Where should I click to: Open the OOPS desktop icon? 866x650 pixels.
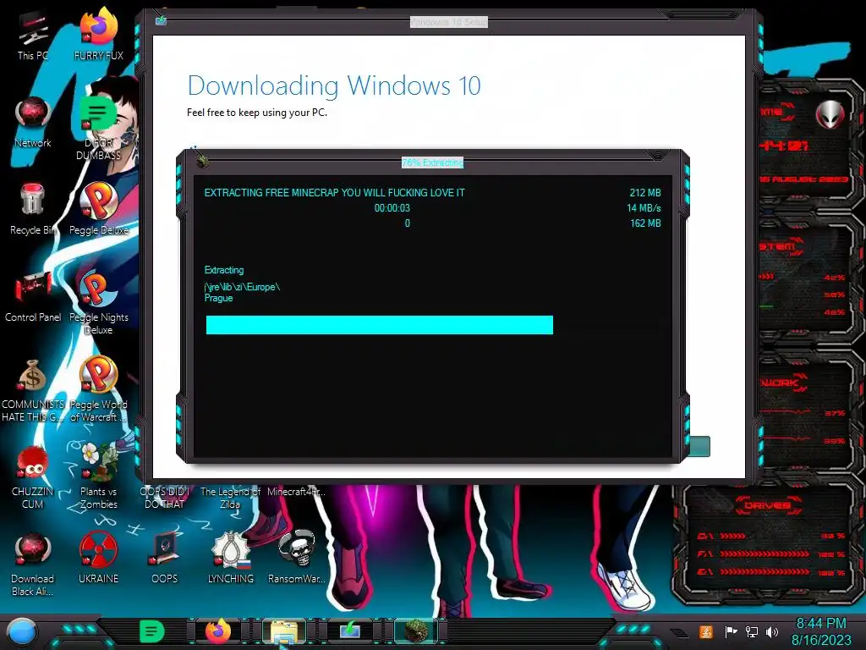(x=165, y=557)
